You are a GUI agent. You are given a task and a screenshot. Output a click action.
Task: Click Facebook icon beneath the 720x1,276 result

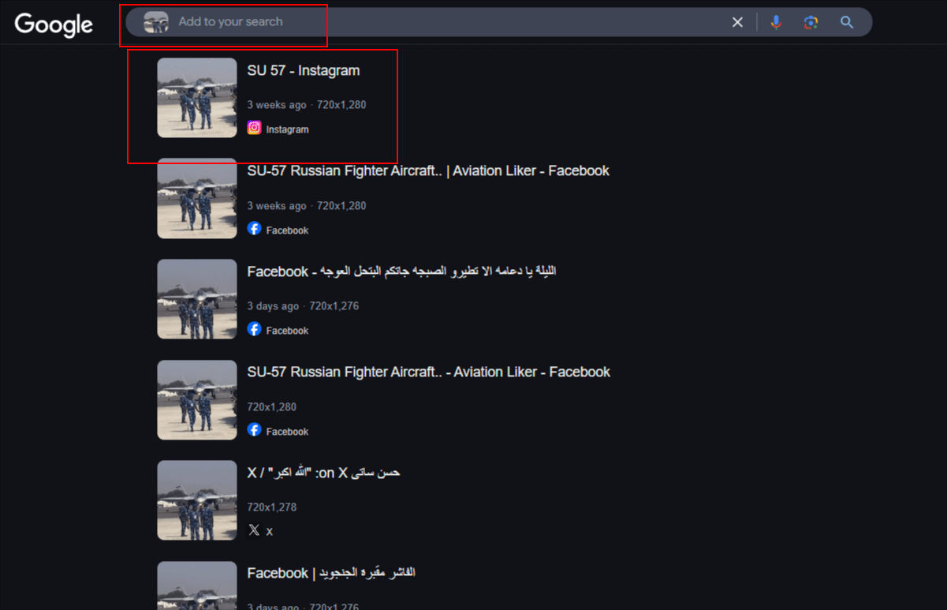[254, 329]
